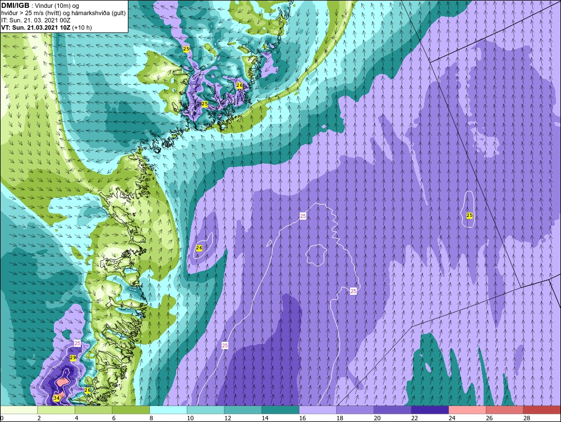Click the legend scale number 20
The image size is (561, 422).
tap(377, 418)
